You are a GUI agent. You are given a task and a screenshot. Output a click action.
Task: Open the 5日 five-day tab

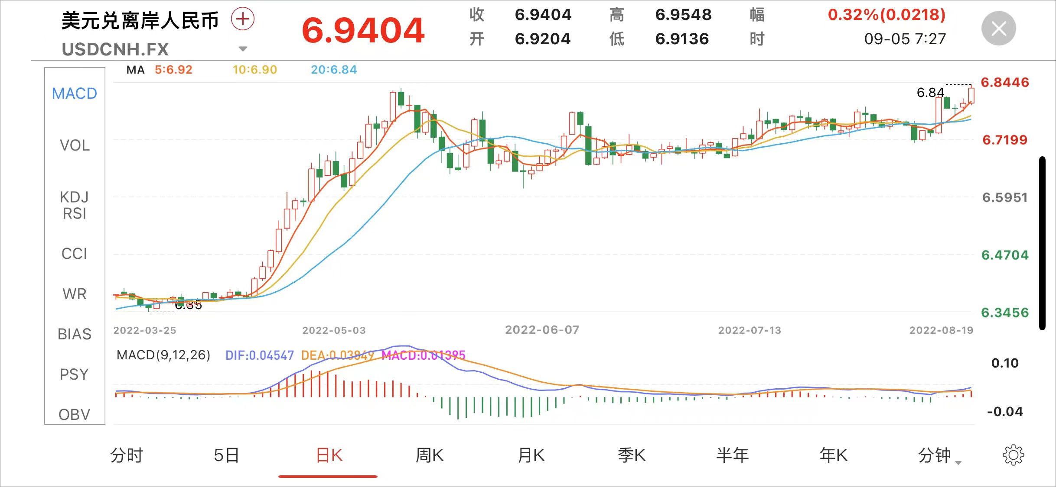227,455
